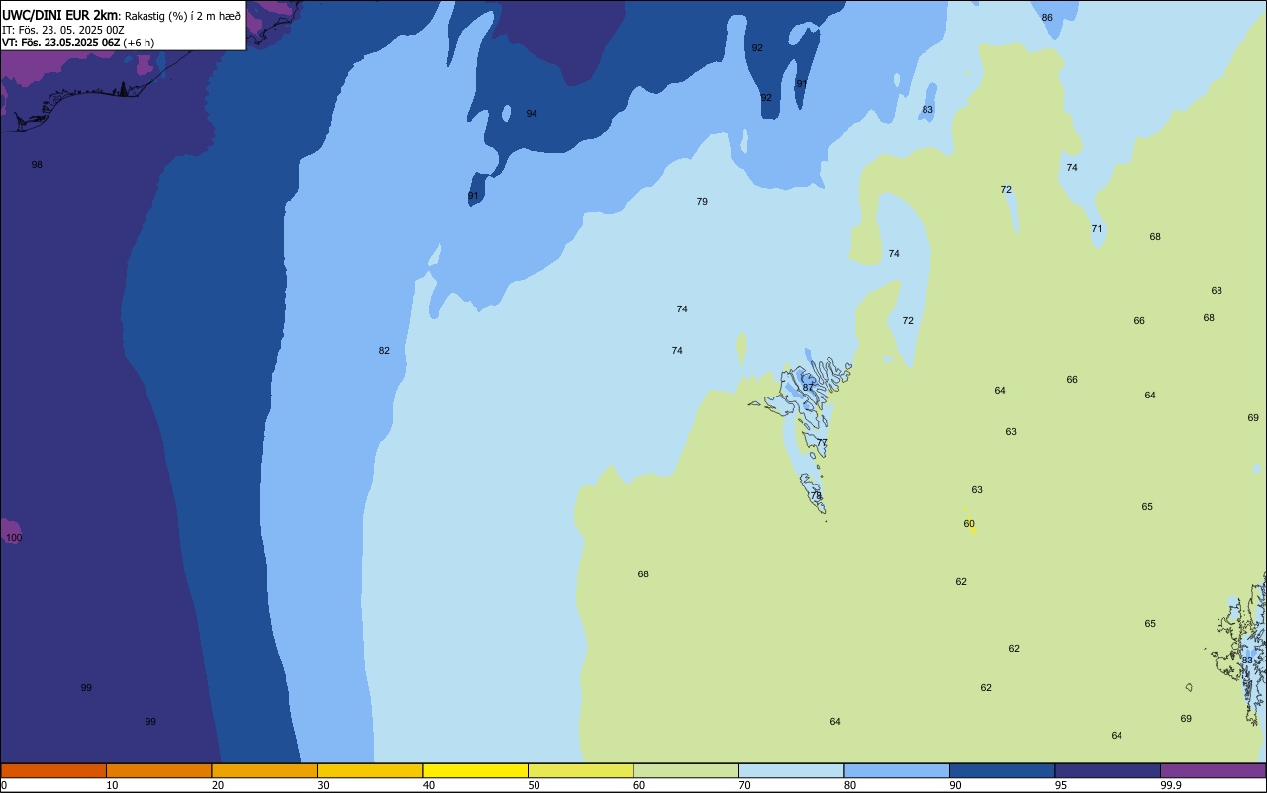Click the indigo 95–99.9 legend swatch

pyautogui.click(x=1108, y=770)
